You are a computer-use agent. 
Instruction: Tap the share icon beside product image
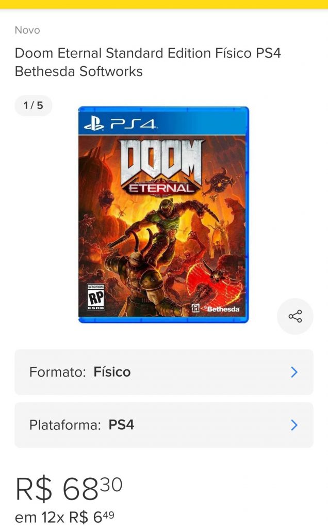[x=295, y=317]
